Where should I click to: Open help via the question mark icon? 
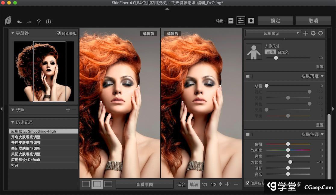pyautogui.click(x=39, y=22)
